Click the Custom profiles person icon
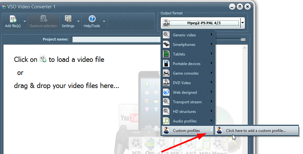Screen dimensions: 303x154 (x=166, y=130)
